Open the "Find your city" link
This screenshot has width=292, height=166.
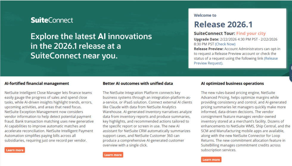[x=251, y=33]
